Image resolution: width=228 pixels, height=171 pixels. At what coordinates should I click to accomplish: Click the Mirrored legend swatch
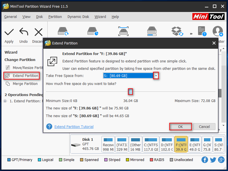[x=127, y=160]
